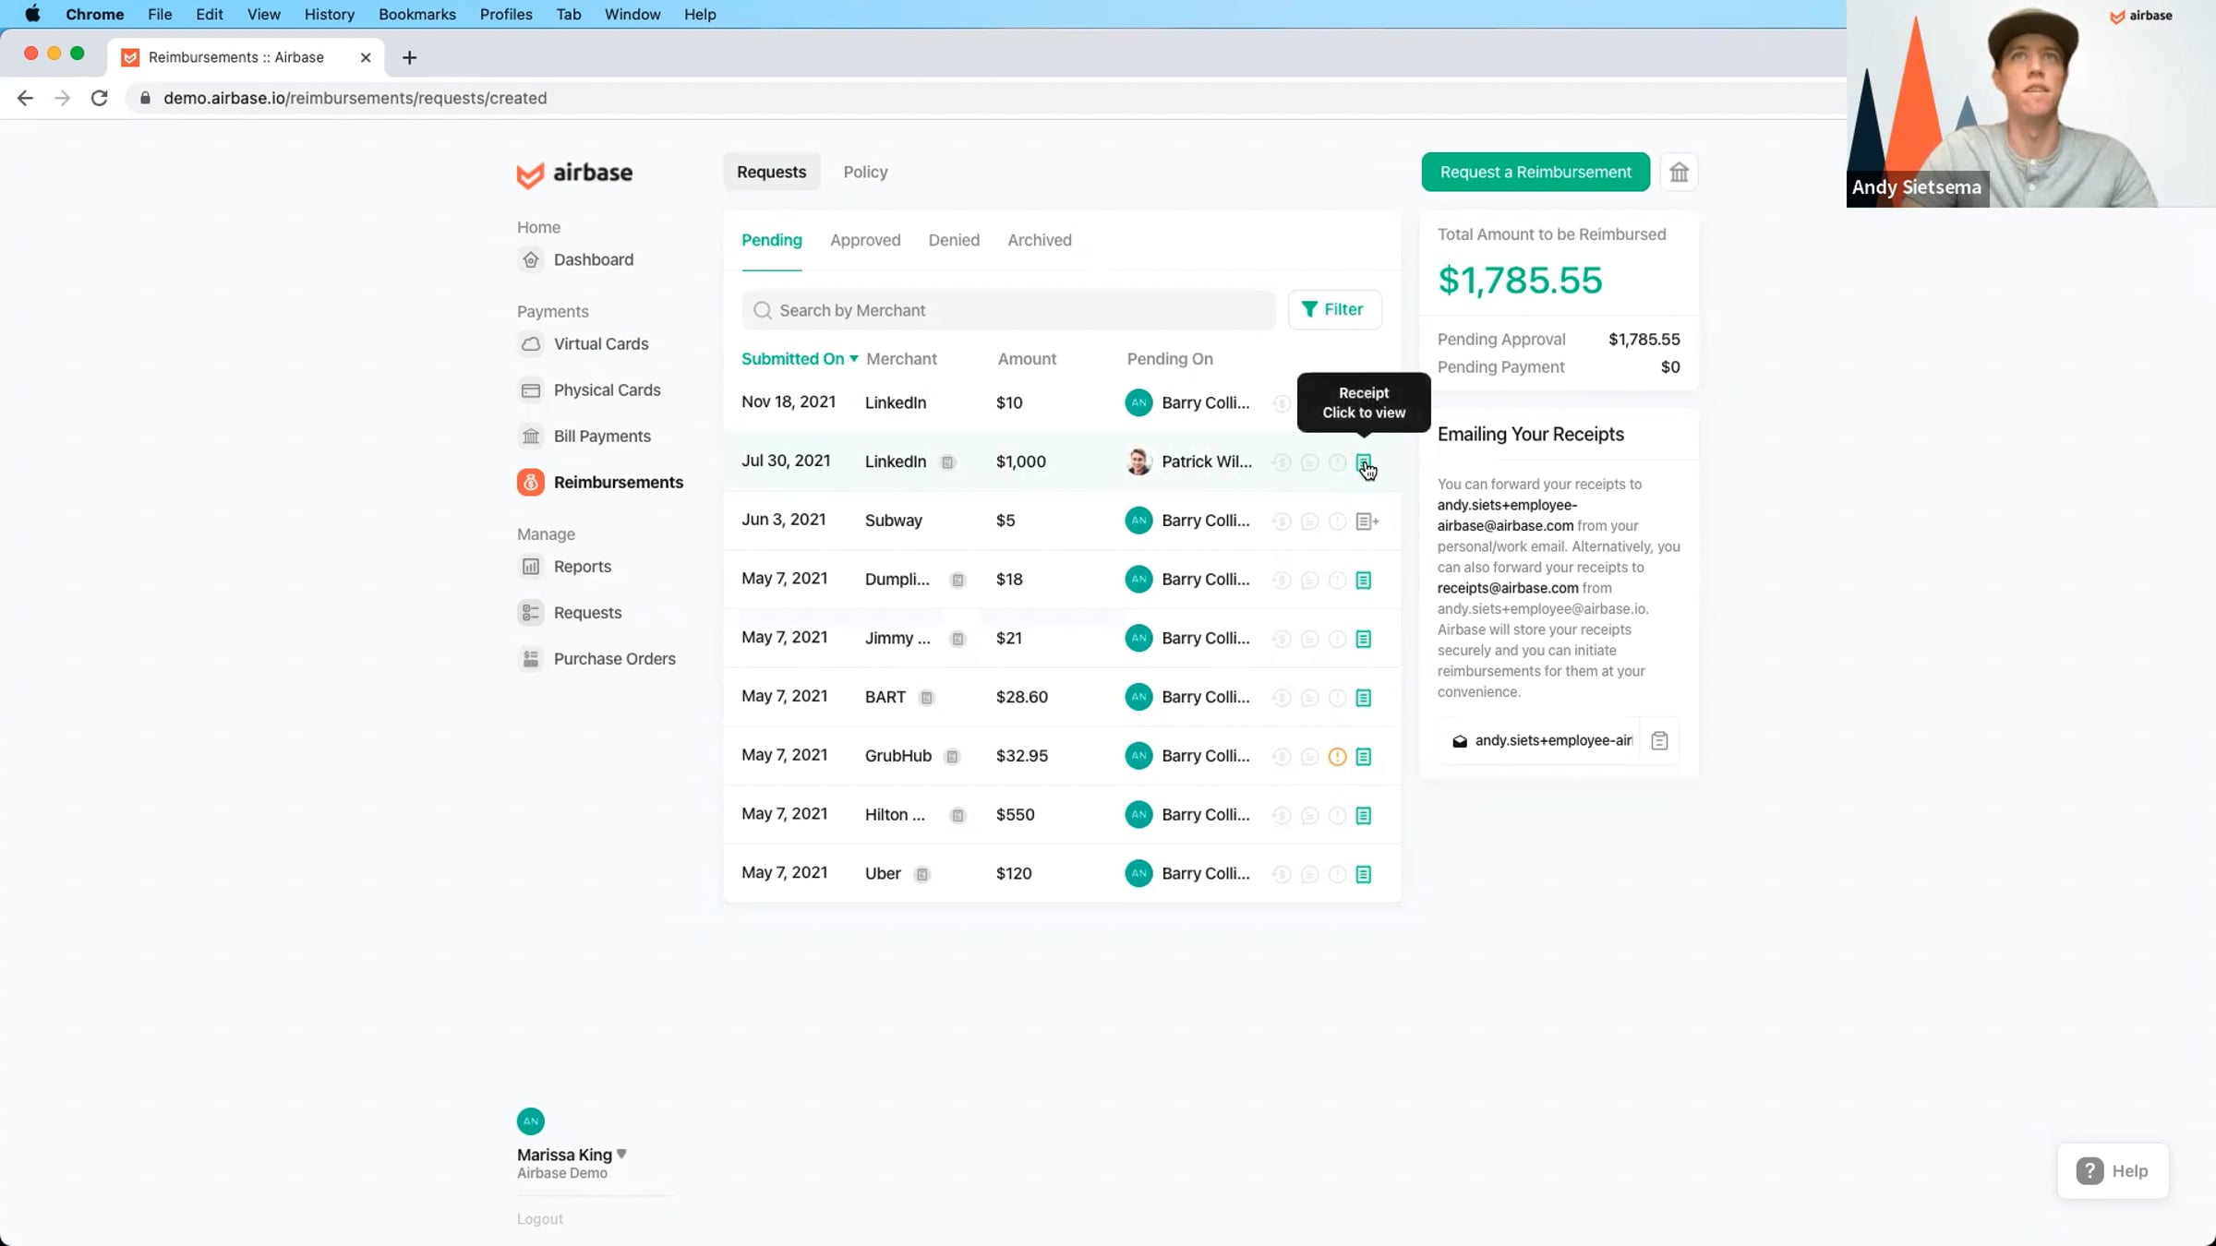The width and height of the screenshot is (2216, 1246).
Task: Close the Reimbursements :: Airbase browser tab
Action: pyautogui.click(x=366, y=57)
